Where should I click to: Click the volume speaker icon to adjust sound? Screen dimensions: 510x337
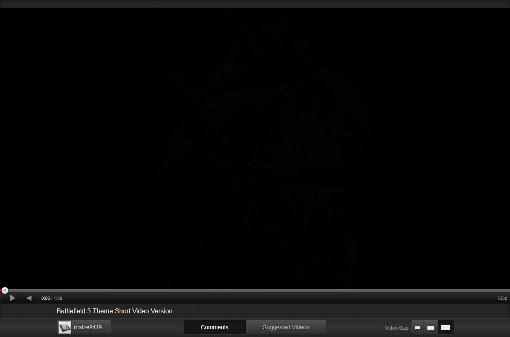click(x=29, y=298)
